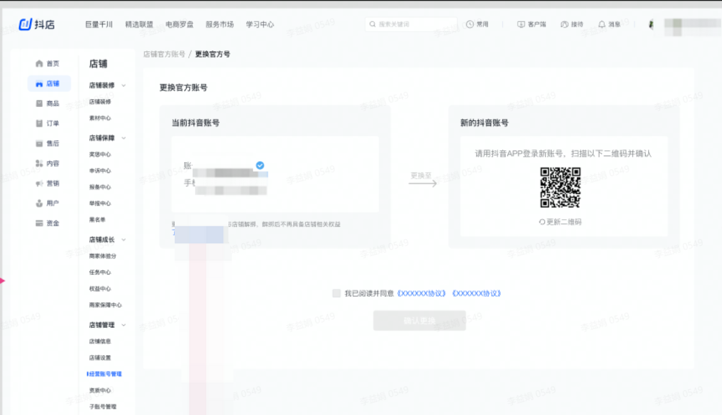Collapse the 店铺管理 section chevron
Screen dimensions: 722x415
pyautogui.click(x=124, y=325)
